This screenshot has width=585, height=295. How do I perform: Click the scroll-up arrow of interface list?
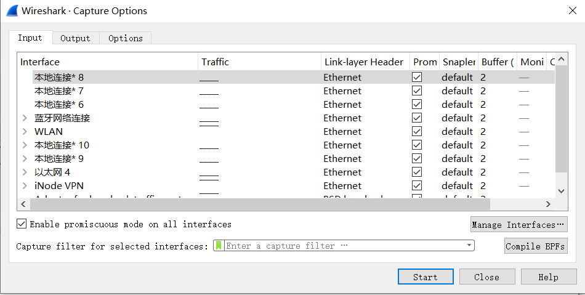(561, 59)
